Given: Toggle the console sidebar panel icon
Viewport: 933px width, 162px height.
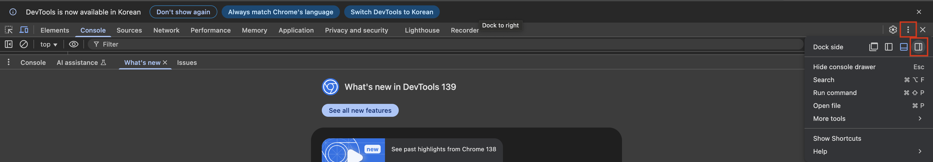Looking at the screenshot, I should tap(9, 44).
